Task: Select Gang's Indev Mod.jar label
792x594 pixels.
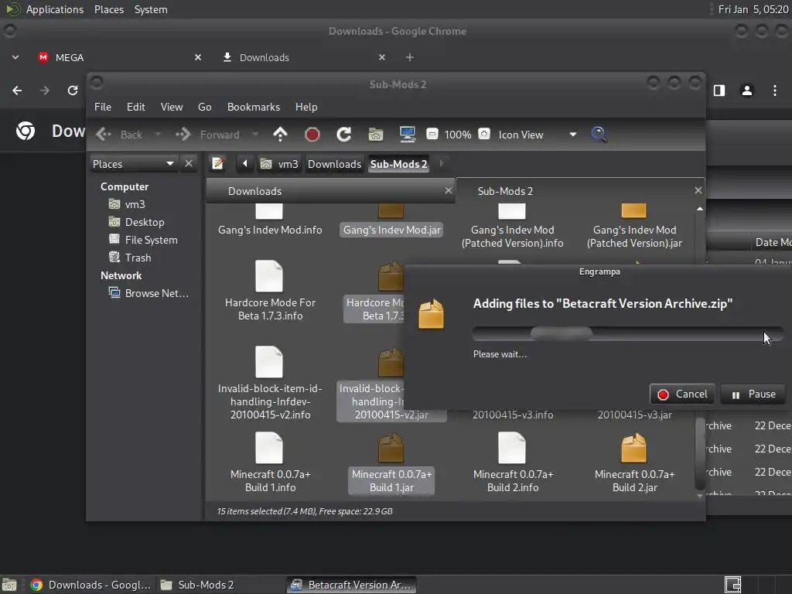Action: click(391, 230)
